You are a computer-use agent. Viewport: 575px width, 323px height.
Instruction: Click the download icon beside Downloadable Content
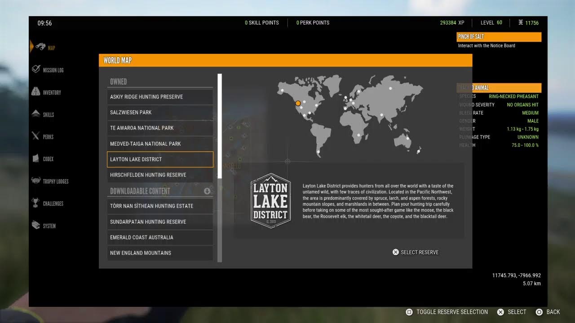point(207,191)
